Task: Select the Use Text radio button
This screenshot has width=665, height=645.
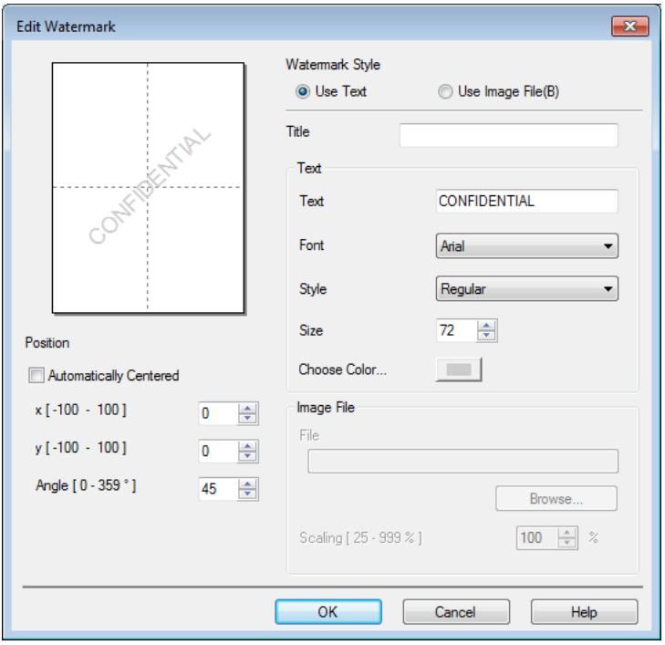Action: pyautogui.click(x=302, y=91)
